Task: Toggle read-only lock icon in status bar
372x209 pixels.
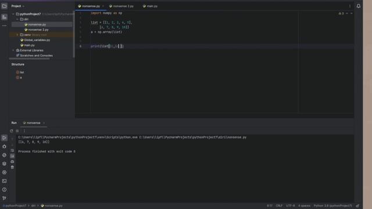Action: pos(357,206)
